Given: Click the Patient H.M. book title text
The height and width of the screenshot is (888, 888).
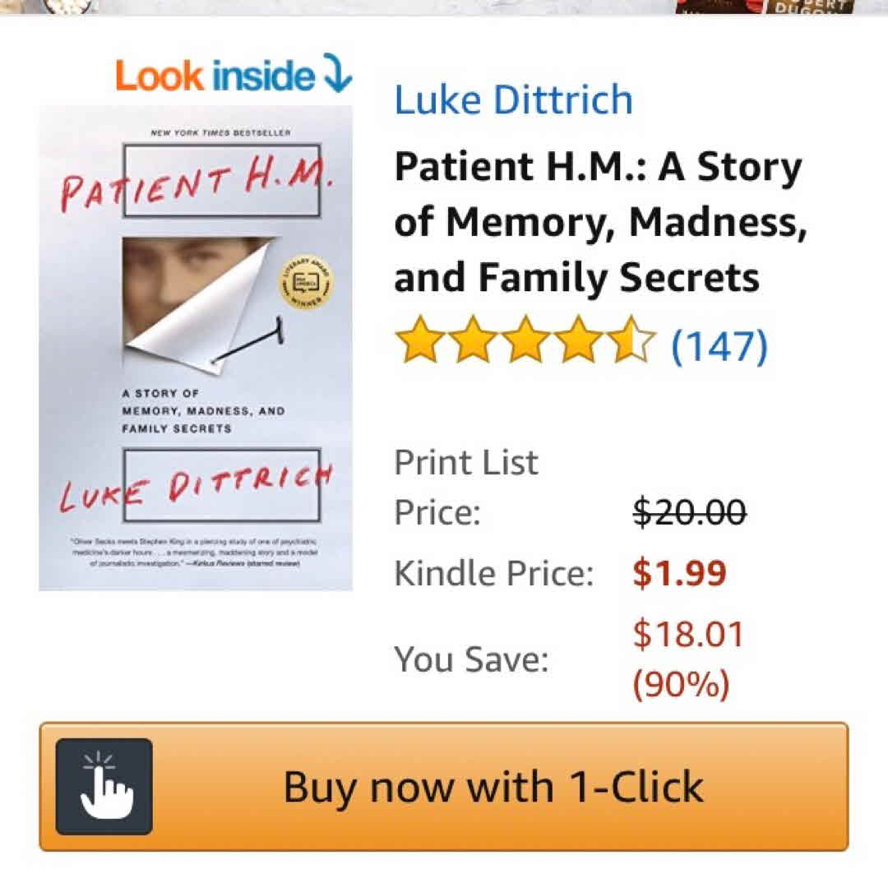Looking at the screenshot, I should tap(600, 221).
